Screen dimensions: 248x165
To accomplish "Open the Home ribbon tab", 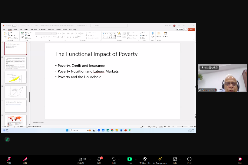I will point(10,30).
